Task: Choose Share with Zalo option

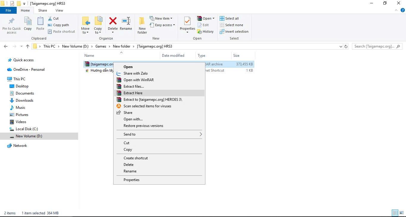Action: (x=136, y=73)
